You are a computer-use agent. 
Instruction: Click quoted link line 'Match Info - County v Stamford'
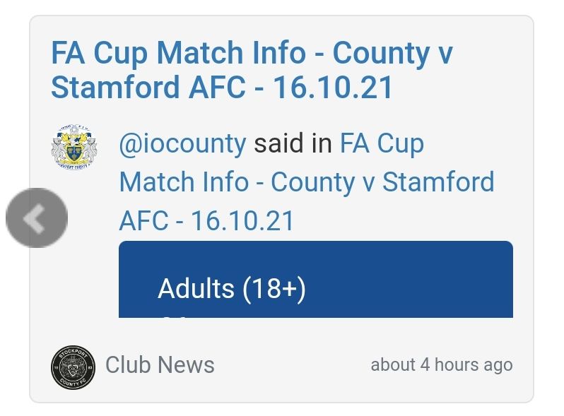pos(306,182)
